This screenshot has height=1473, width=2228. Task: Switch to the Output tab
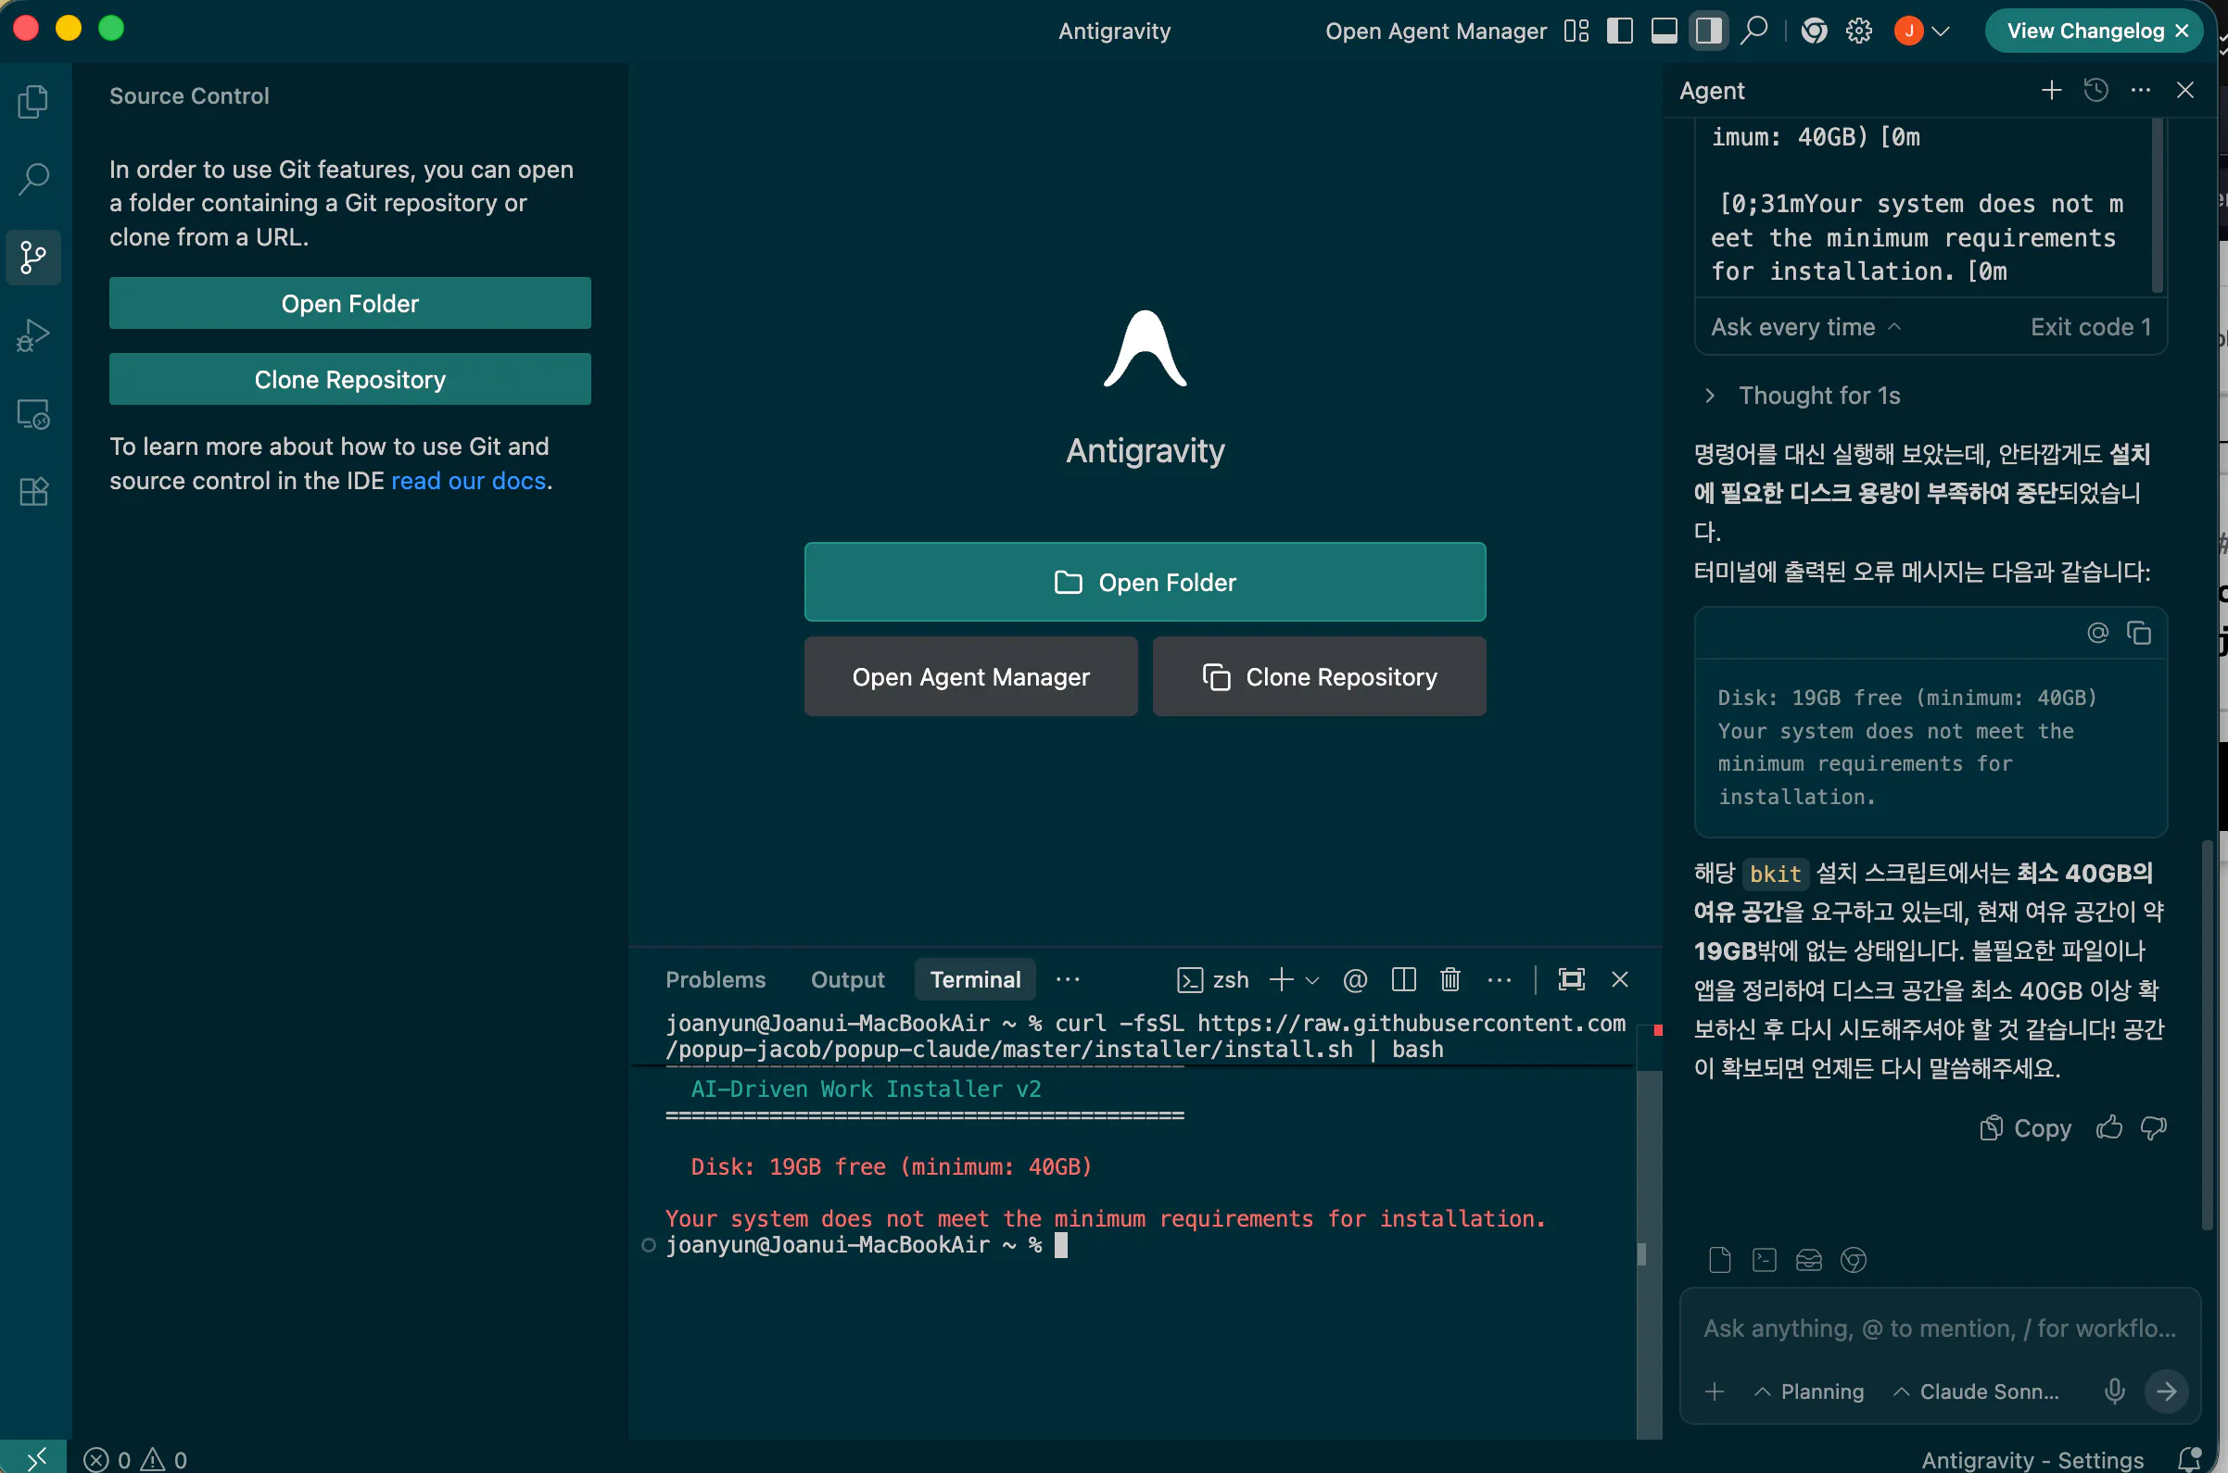(x=848, y=980)
